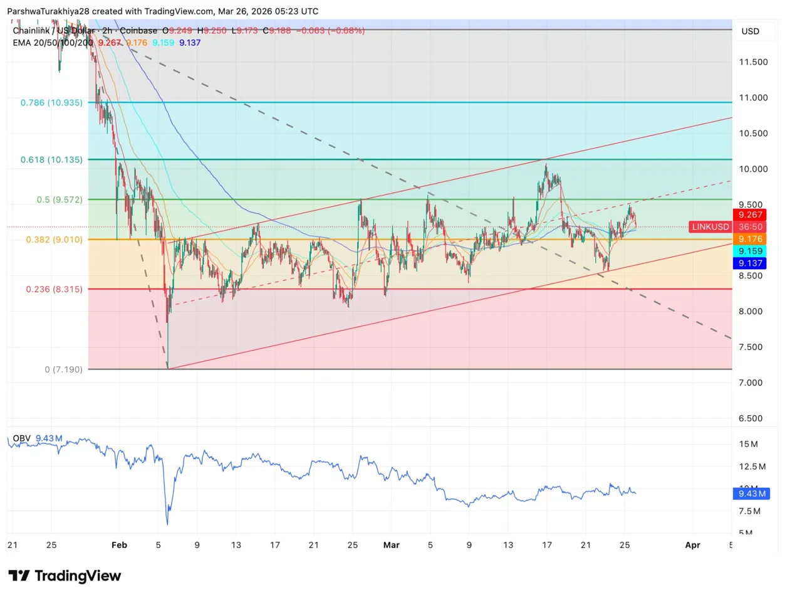Click the blue 9.43M OBV value tag
The width and height of the screenshot is (785, 597).
[x=750, y=494]
